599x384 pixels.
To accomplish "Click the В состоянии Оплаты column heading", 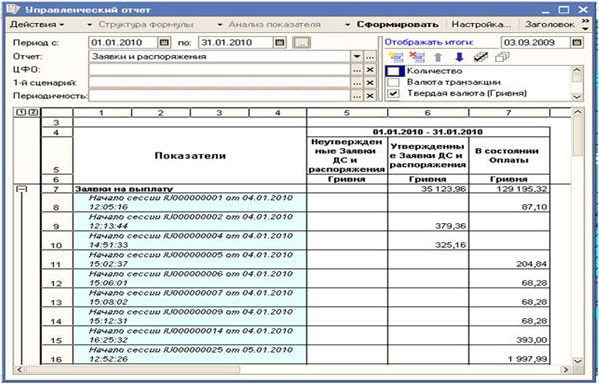I will [509, 155].
